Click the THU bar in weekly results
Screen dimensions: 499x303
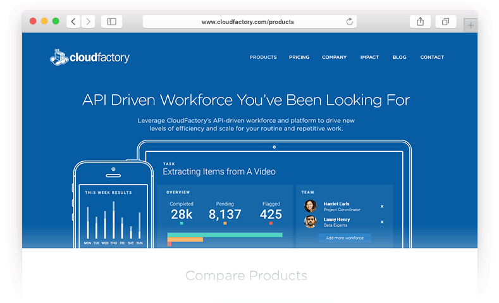[114, 220]
